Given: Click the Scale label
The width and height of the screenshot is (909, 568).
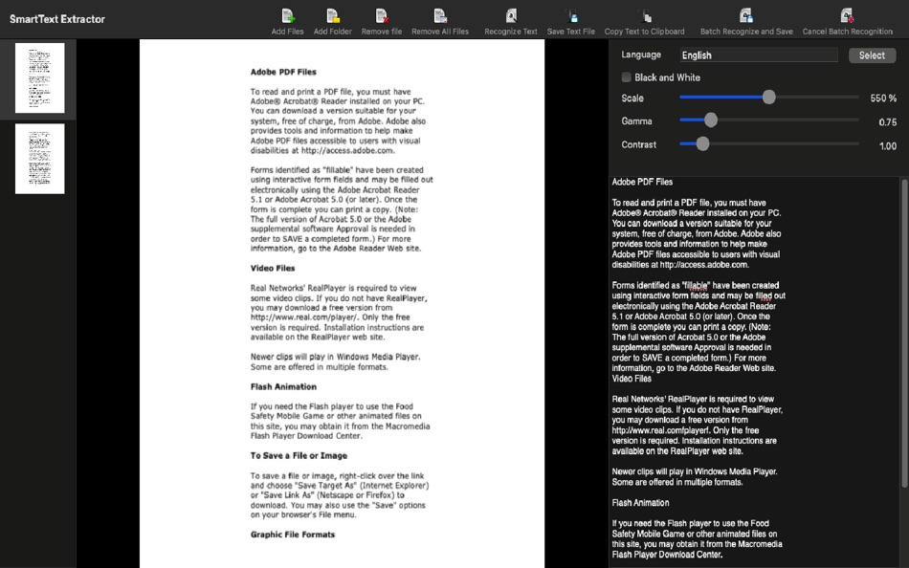Looking at the screenshot, I should tap(632, 98).
